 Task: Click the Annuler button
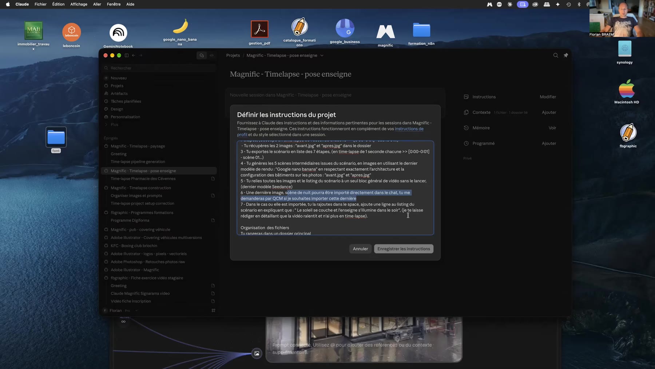pos(360,249)
